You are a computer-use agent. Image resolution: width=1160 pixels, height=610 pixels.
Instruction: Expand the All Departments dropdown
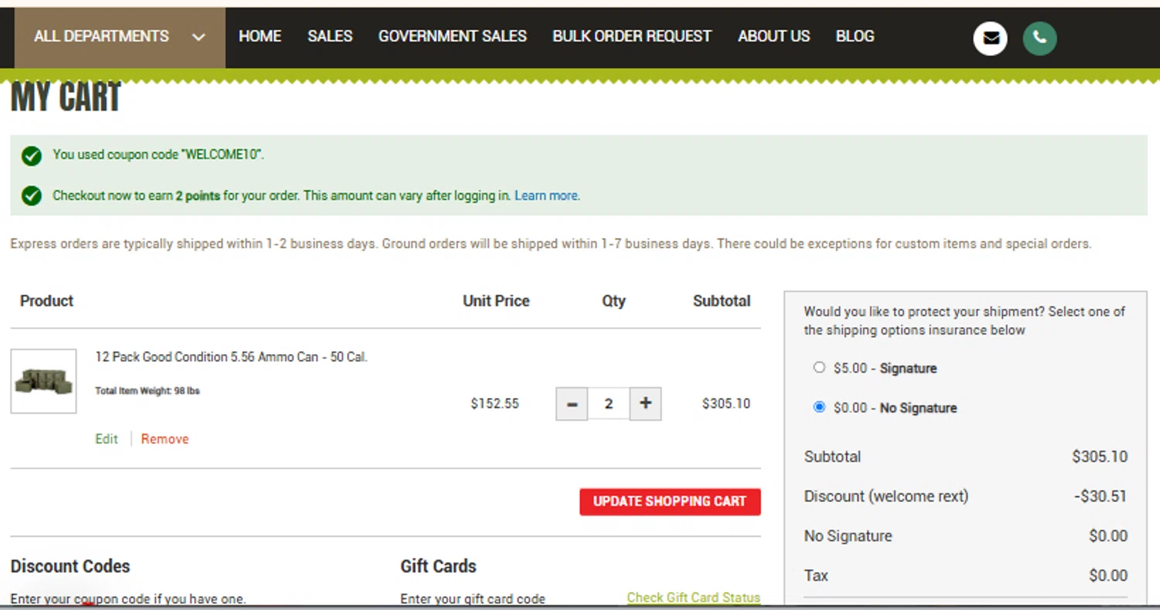120,36
